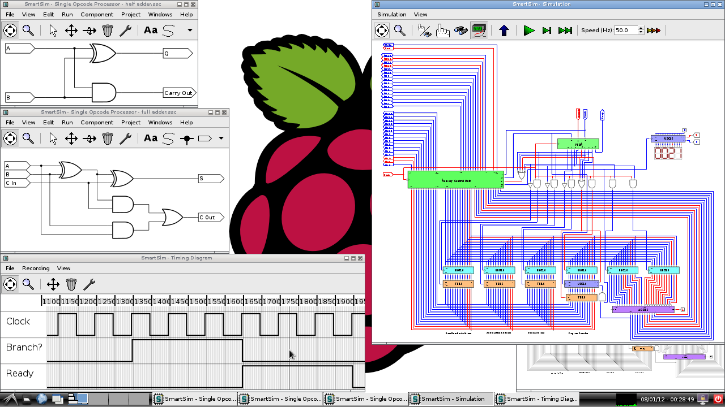
Task: Click the blue up arrow in Simulation toolbar
Action: click(504, 30)
